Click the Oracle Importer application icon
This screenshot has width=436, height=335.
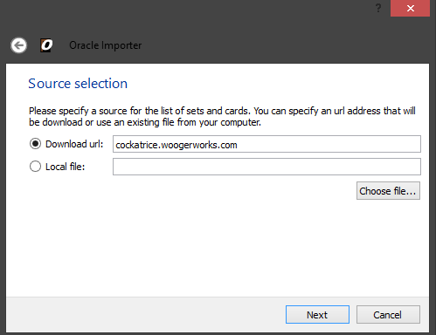tap(46, 45)
